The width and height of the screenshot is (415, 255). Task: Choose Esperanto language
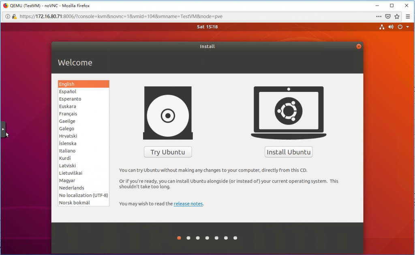[x=83, y=99]
